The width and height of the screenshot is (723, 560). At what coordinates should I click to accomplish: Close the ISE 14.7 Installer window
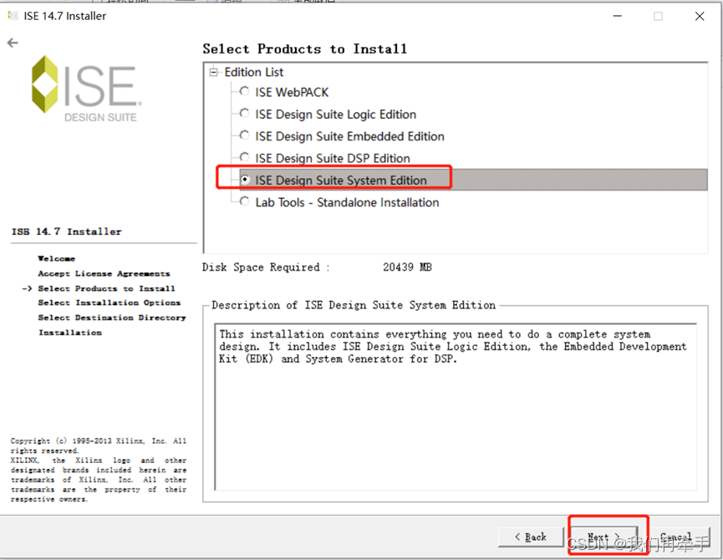point(700,16)
